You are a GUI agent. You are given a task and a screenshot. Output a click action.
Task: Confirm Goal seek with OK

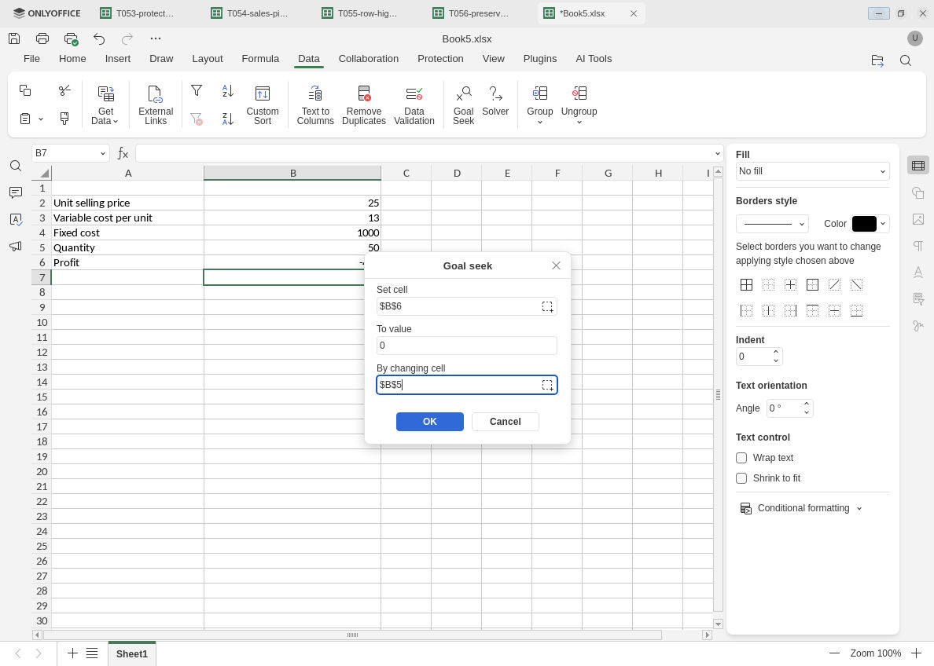[429, 422]
